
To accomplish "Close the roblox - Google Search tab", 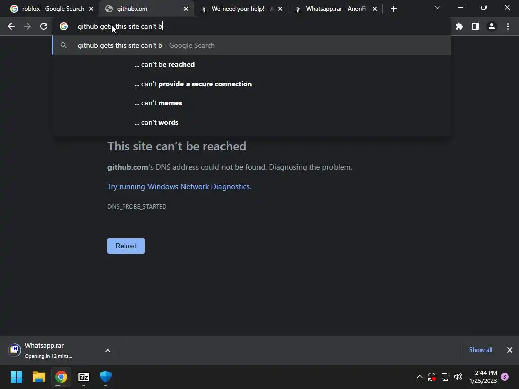I will click(91, 9).
